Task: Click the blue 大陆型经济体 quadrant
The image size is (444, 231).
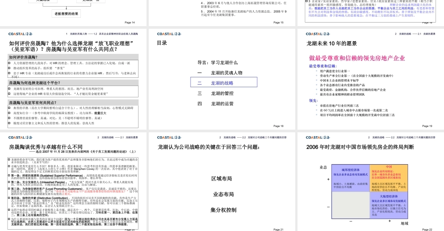Action: click(389, 205)
